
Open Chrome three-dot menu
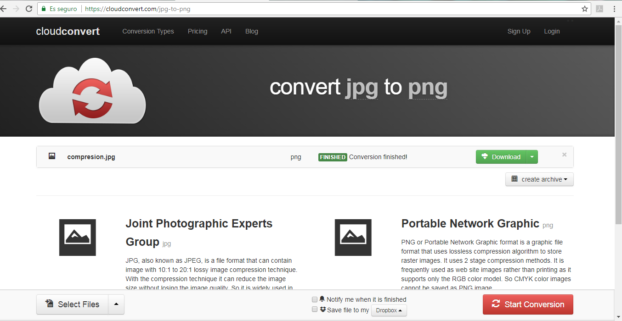tap(614, 9)
